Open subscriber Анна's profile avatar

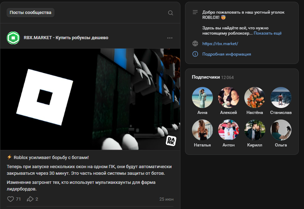[x=202, y=98]
